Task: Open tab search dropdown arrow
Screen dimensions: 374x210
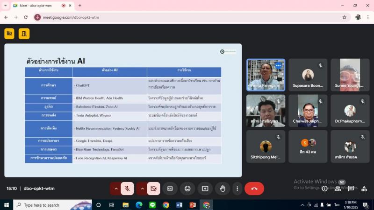Action: 6,6
